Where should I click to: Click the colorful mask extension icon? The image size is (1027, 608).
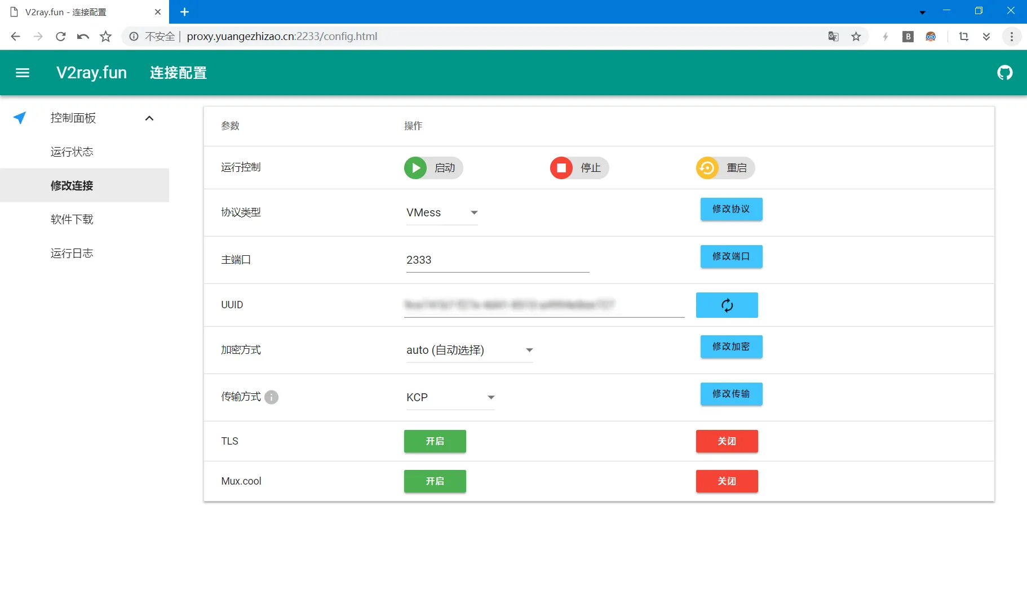point(931,37)
